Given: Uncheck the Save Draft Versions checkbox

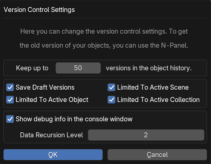Looking at the screenshot, I should [10, 88].
